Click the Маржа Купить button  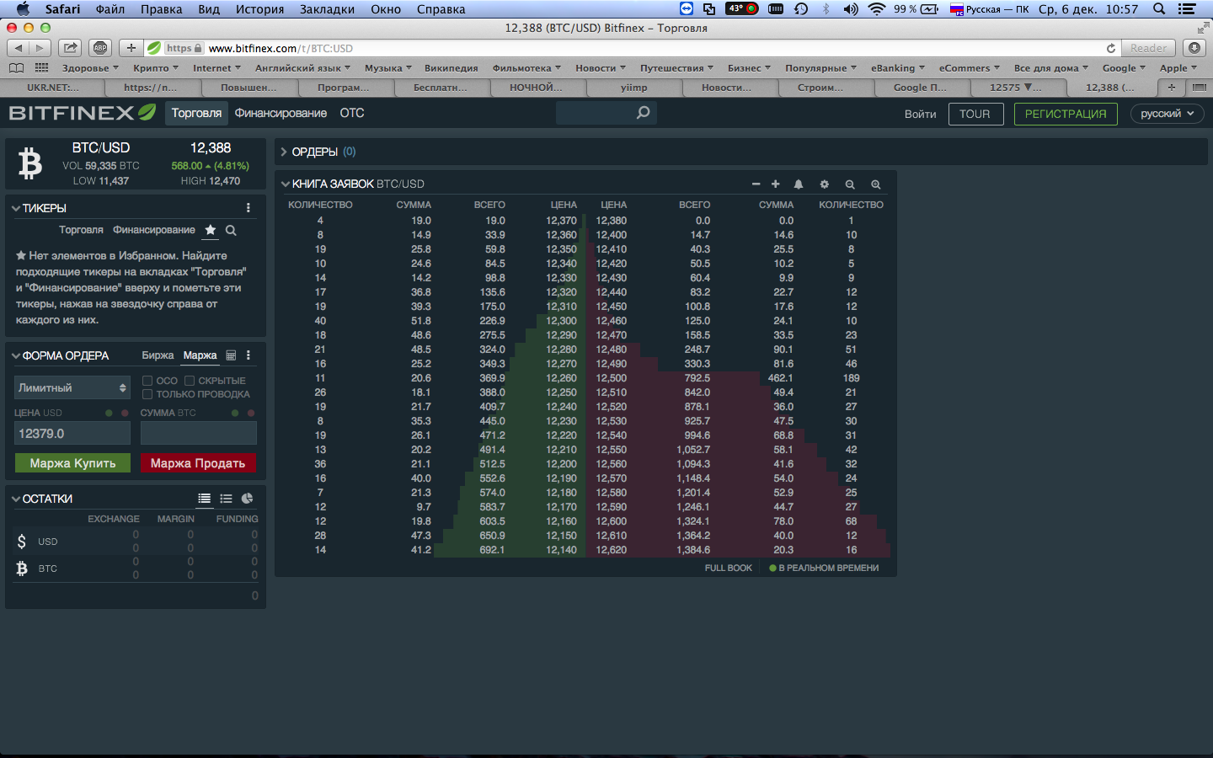coord(72,463)
